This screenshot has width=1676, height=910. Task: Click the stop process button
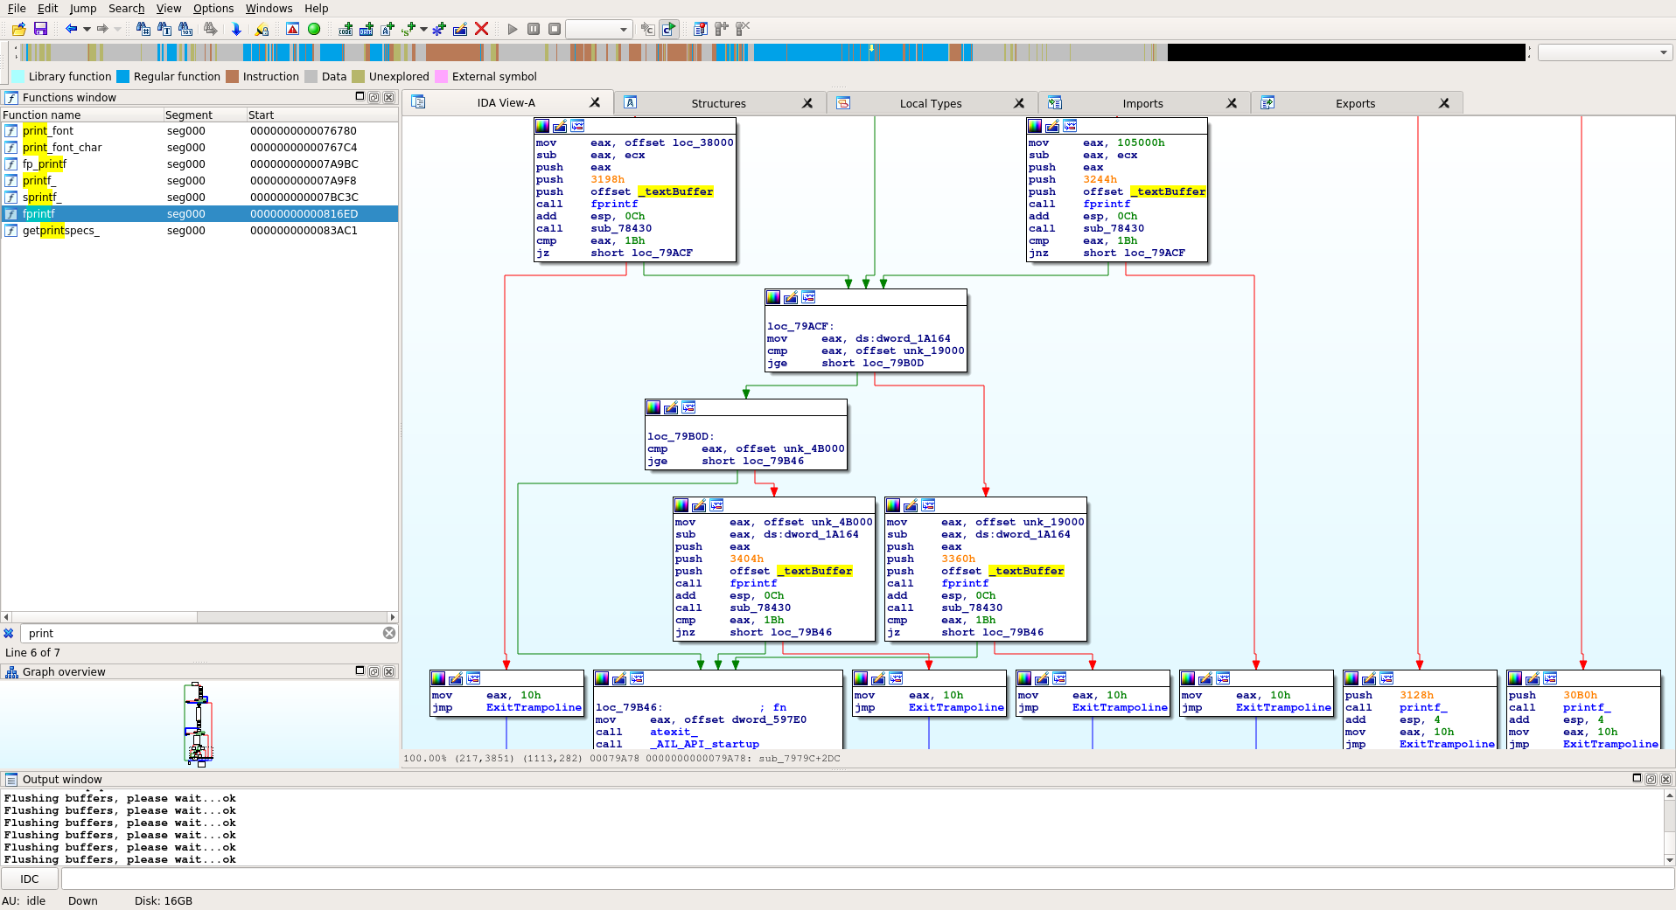pos(555,29)
